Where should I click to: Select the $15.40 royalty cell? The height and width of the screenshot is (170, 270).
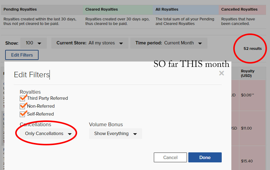point(247,161)
